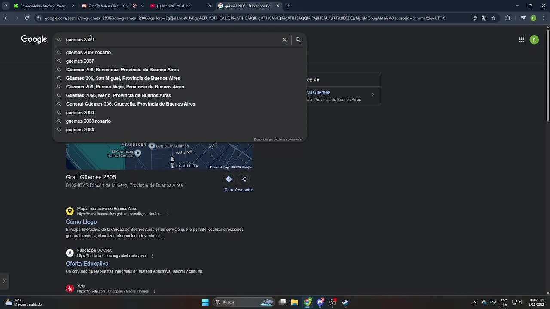The image size is (550, 309).
Task: Select suggestion Güemes 206, Ramos Mejía
Action: coord(180,87)
